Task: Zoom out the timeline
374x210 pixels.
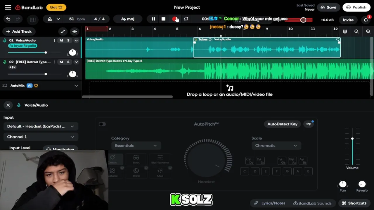Action: [x=356, y=32]
